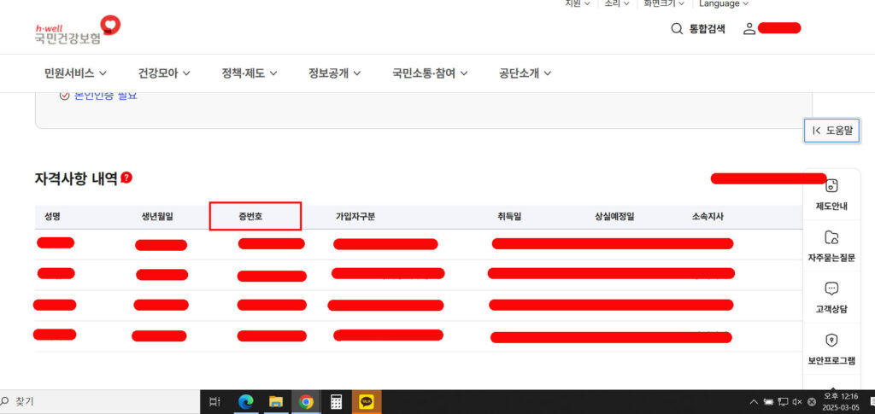Image resolution: width=875 pixels, height=414 pixels.
Task: Open the 화면크기 dropdown
Action: [664, 3]
